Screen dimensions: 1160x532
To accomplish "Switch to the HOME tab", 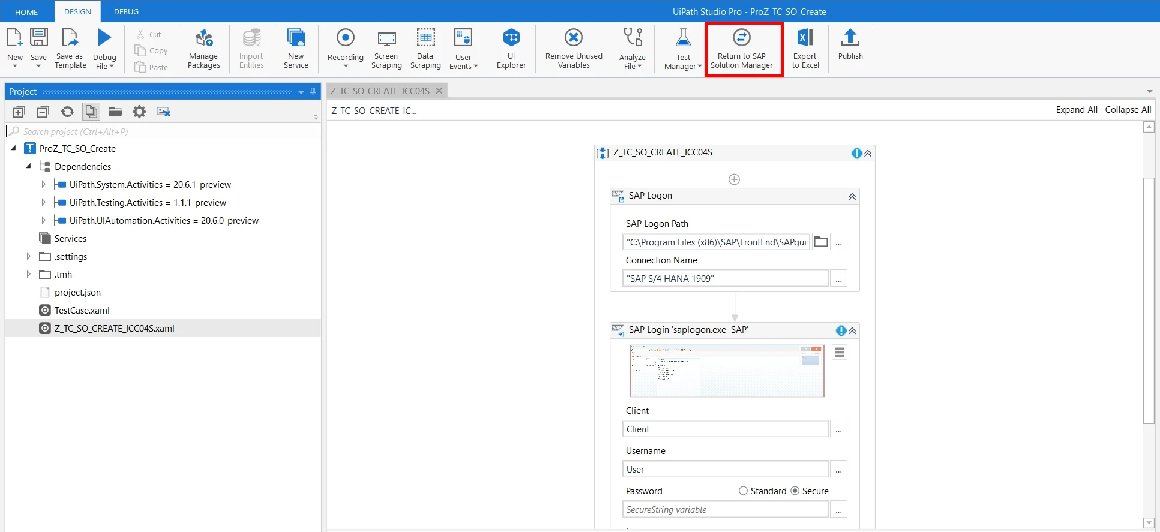I will click(x=26, y=12).
